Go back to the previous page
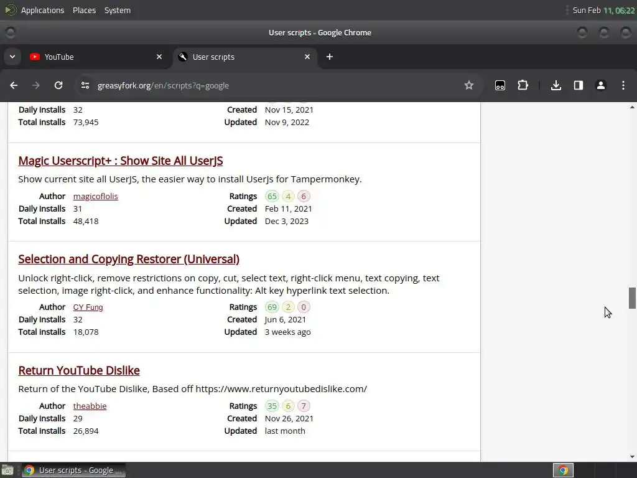The width and height of the screenshot is (637, 478). point(14,85)
